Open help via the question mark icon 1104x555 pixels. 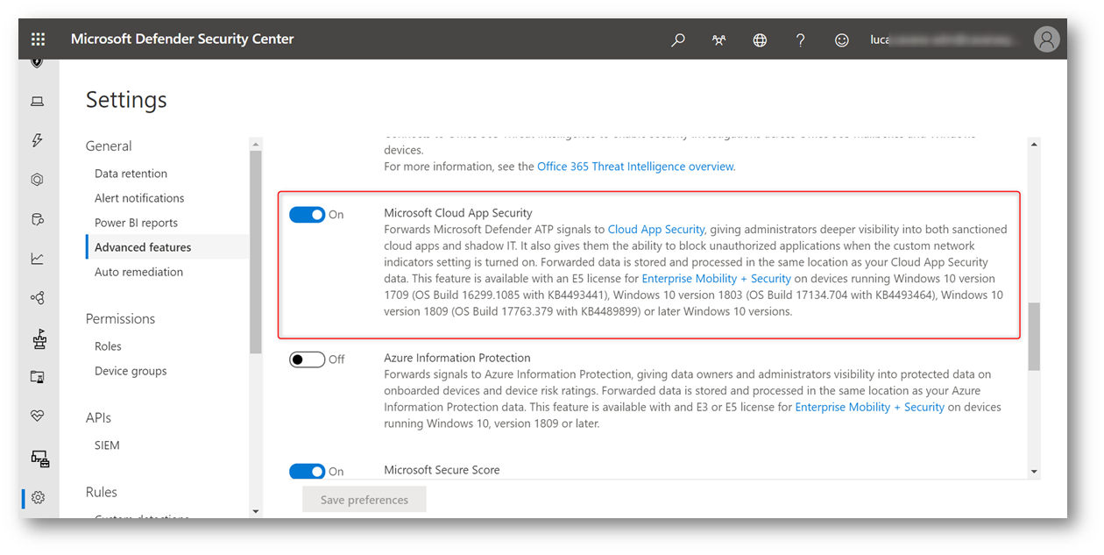pyautogui.click(x=800, y=39)
